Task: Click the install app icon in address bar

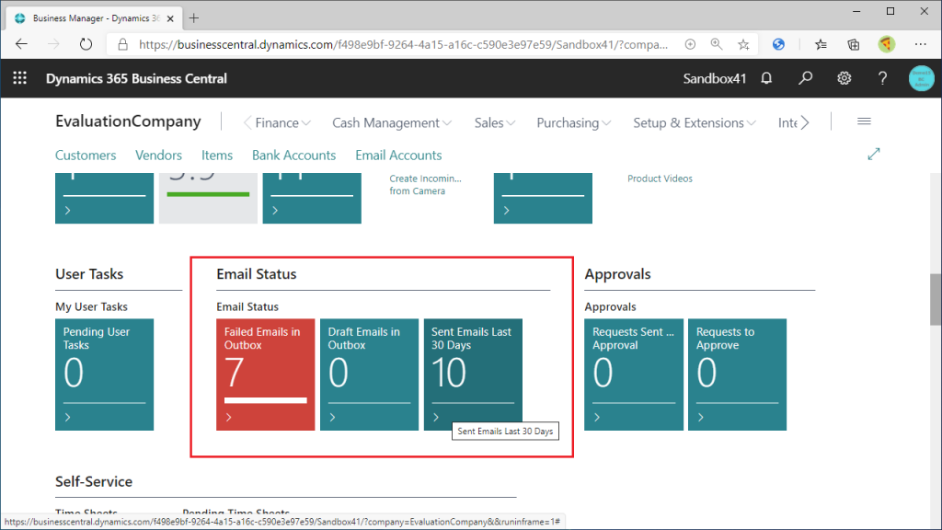Action: (x=690, y=44)
